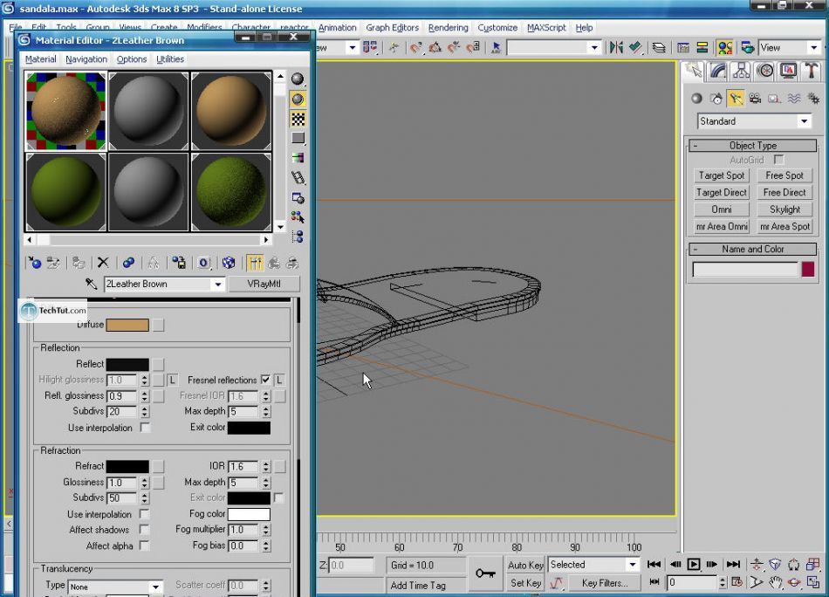829x597 pixels.
Task: Toggle Show End Result icon
Action: point(255,262)
